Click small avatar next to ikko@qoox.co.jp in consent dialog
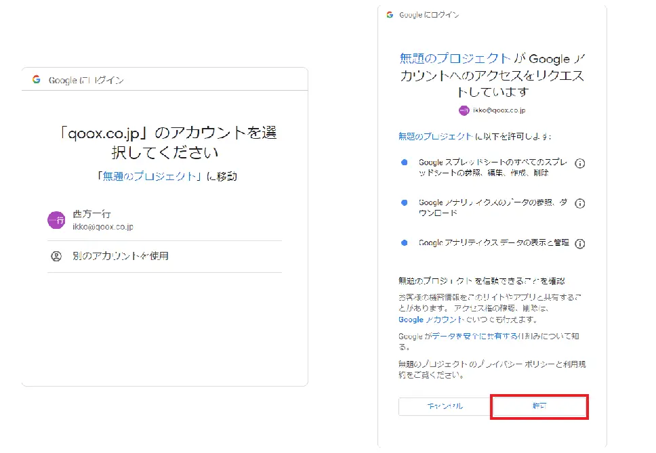The image size is (656, 453). [x=464, y=110]
